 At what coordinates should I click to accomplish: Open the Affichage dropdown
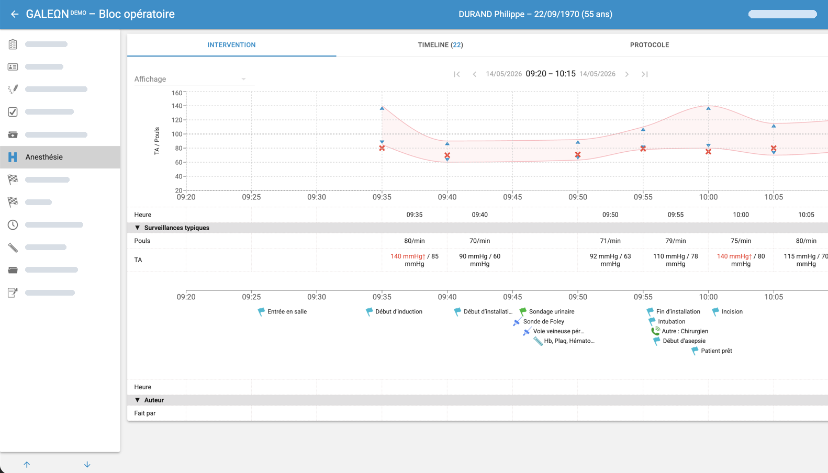pyautogui.click(x=191, y=79)
